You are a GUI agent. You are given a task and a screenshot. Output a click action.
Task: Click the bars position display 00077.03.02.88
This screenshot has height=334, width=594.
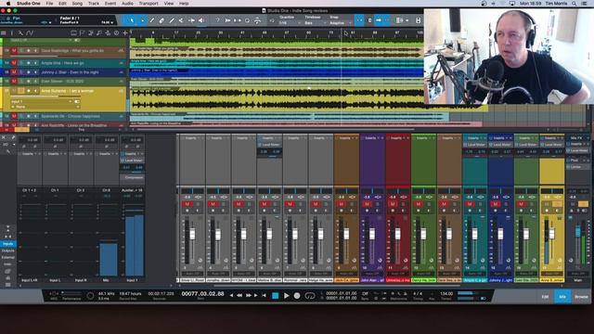tap(202, 294)
